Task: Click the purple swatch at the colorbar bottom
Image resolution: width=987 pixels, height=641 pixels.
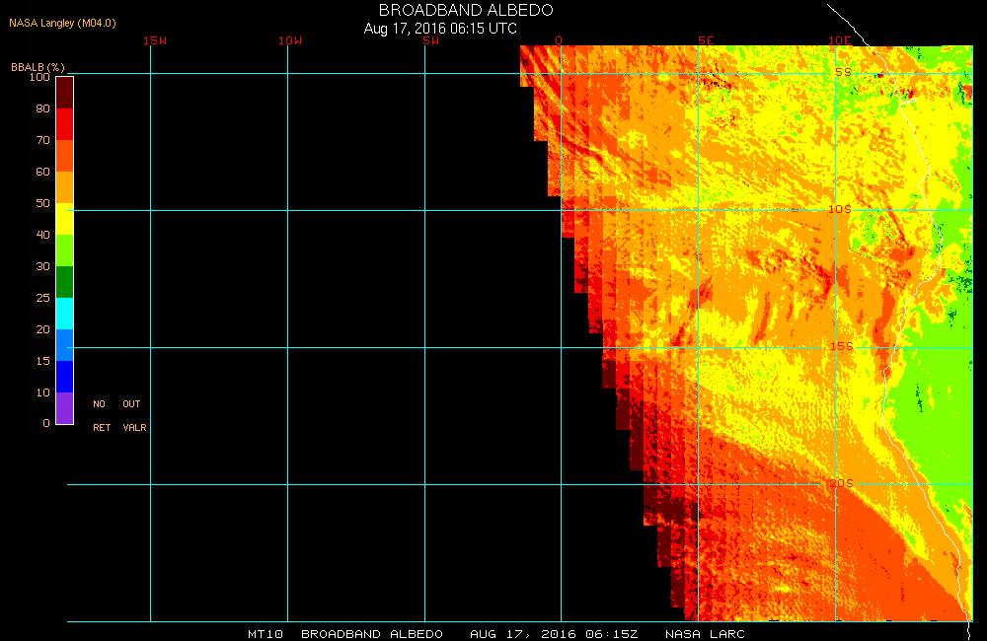Action: pos(64,408)
